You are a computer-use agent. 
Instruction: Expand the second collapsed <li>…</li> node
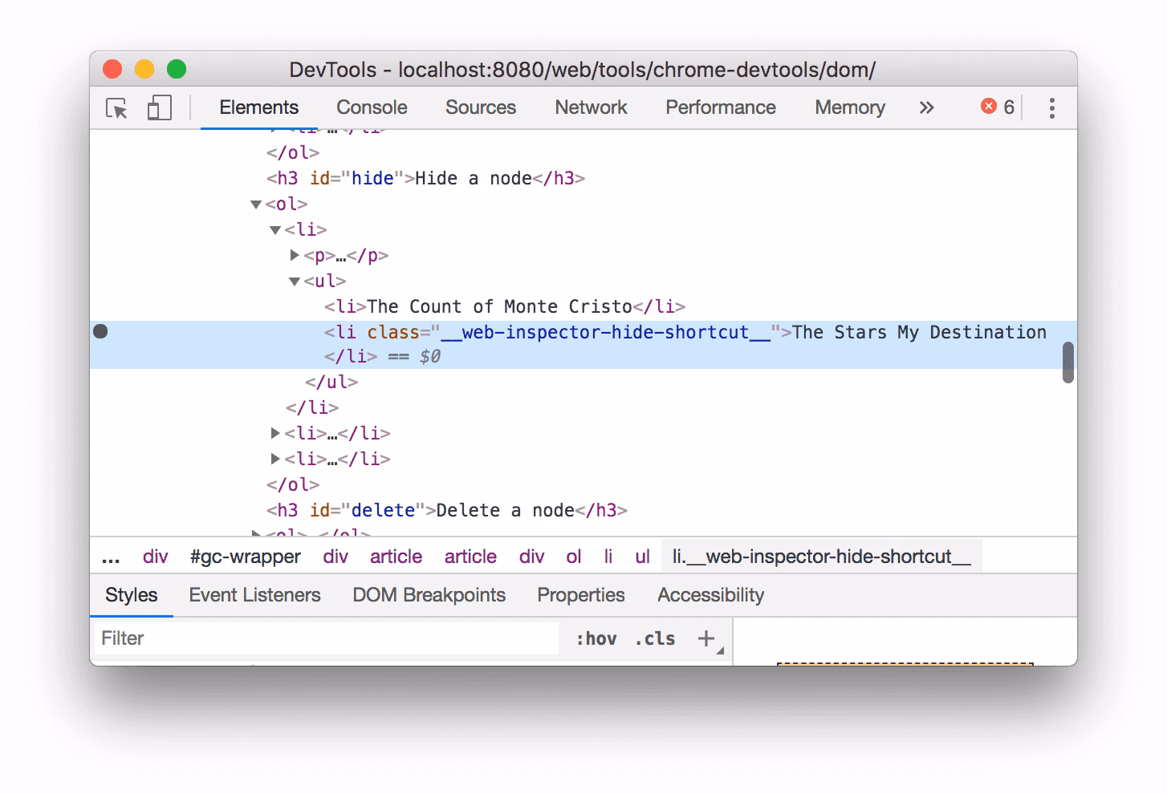pyautogui.click(x=275, y=459)
